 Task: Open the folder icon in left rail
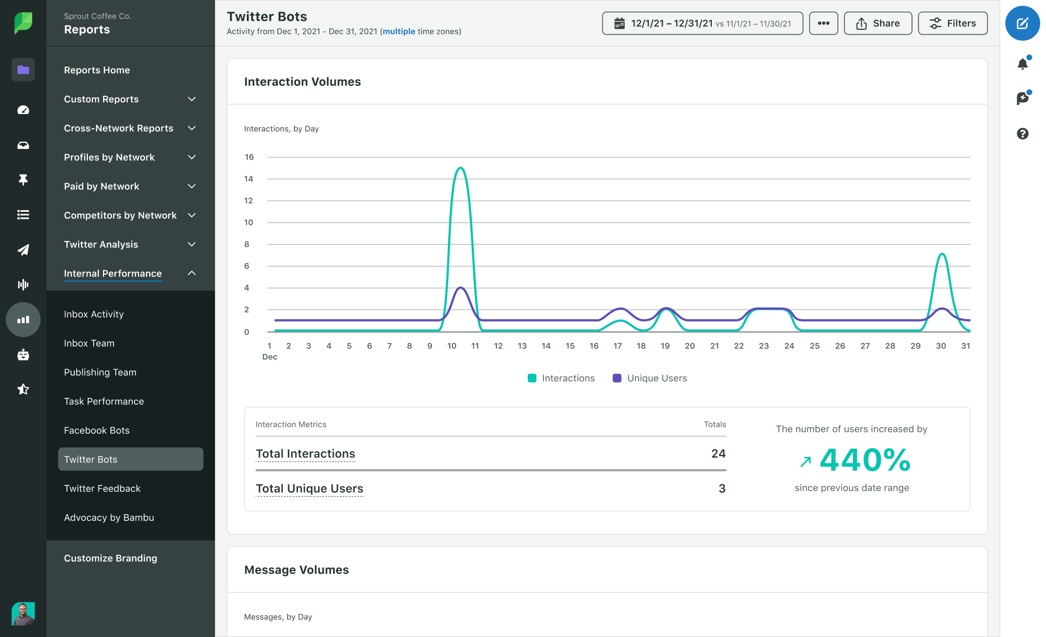[x=23, y=70]
